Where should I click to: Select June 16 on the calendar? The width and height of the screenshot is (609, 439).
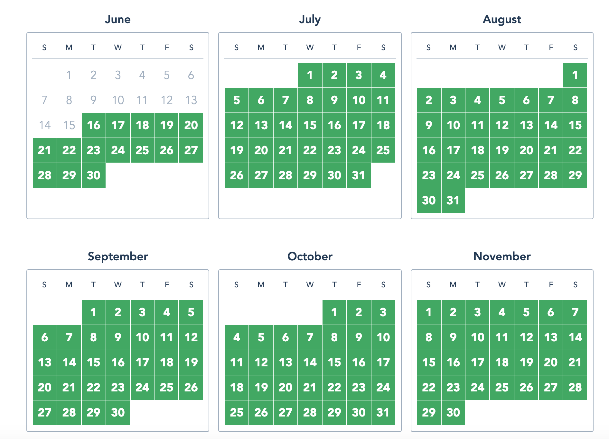94,125
